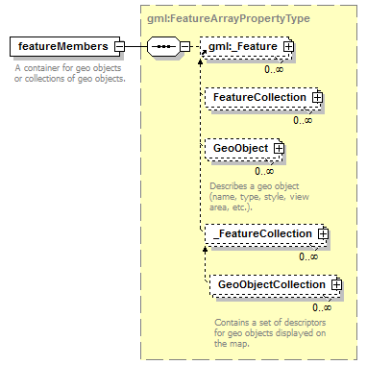Click the reference arrow icon on gml:_Feature
The image size is (367, 365).
[x=204, y=52]
